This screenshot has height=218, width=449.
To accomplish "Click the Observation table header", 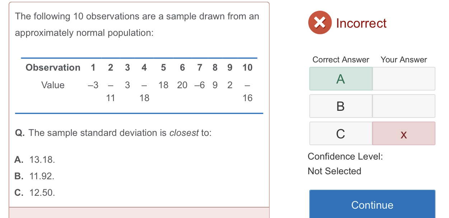I will (x=53, y=67).
